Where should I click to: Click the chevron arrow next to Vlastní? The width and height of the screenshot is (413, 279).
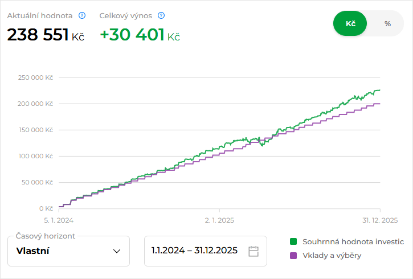pyautogui.click(x=117, y=251)
